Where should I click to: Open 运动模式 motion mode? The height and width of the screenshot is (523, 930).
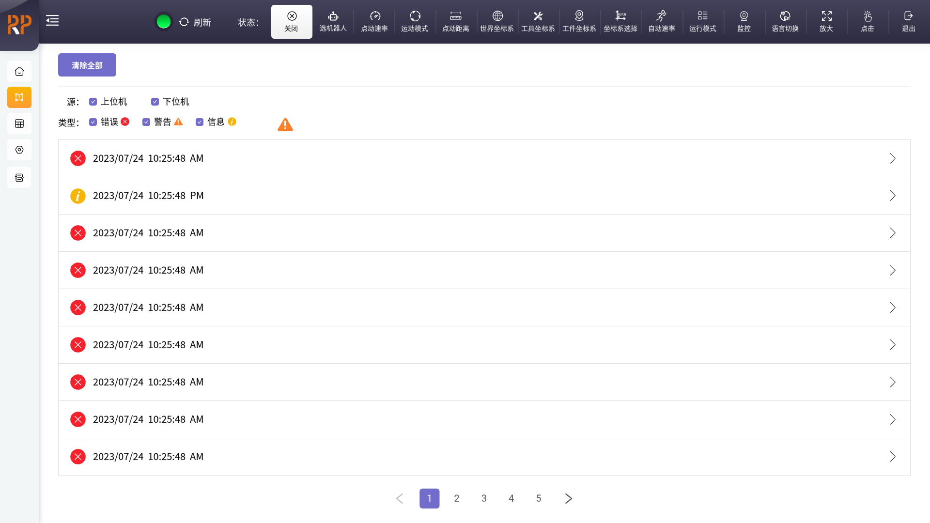click(x=415, y=22)
